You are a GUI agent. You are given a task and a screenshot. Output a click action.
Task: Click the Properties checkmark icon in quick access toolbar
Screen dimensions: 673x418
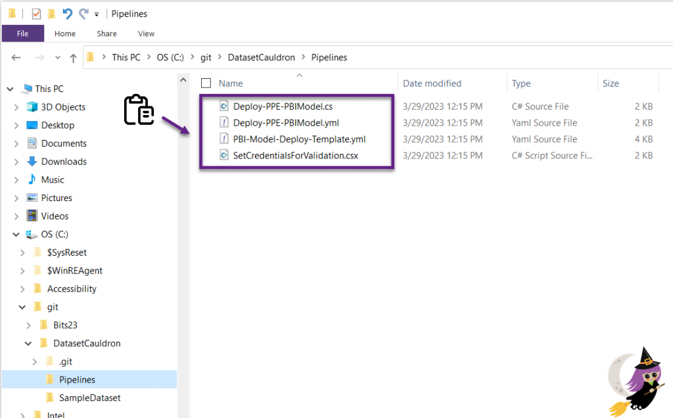pyautogui.click(x=36, y=14)
